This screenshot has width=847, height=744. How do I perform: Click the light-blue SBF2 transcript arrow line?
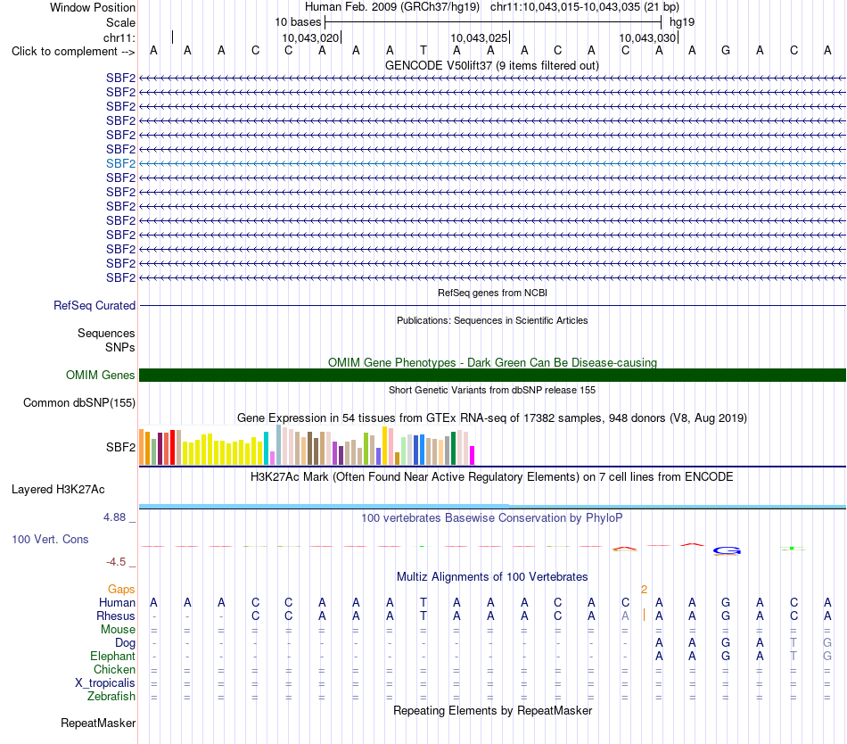[x=492, y=164]
